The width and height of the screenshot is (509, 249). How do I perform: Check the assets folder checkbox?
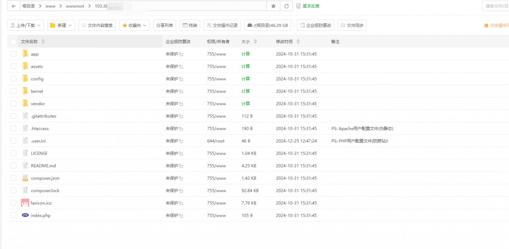13,66
